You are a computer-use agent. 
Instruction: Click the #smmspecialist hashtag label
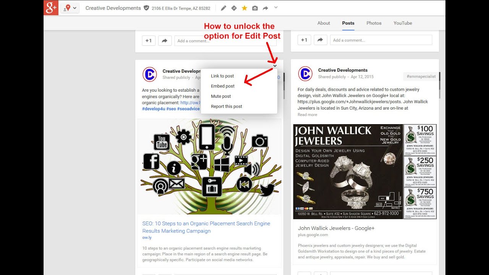[x=421, y=76]
